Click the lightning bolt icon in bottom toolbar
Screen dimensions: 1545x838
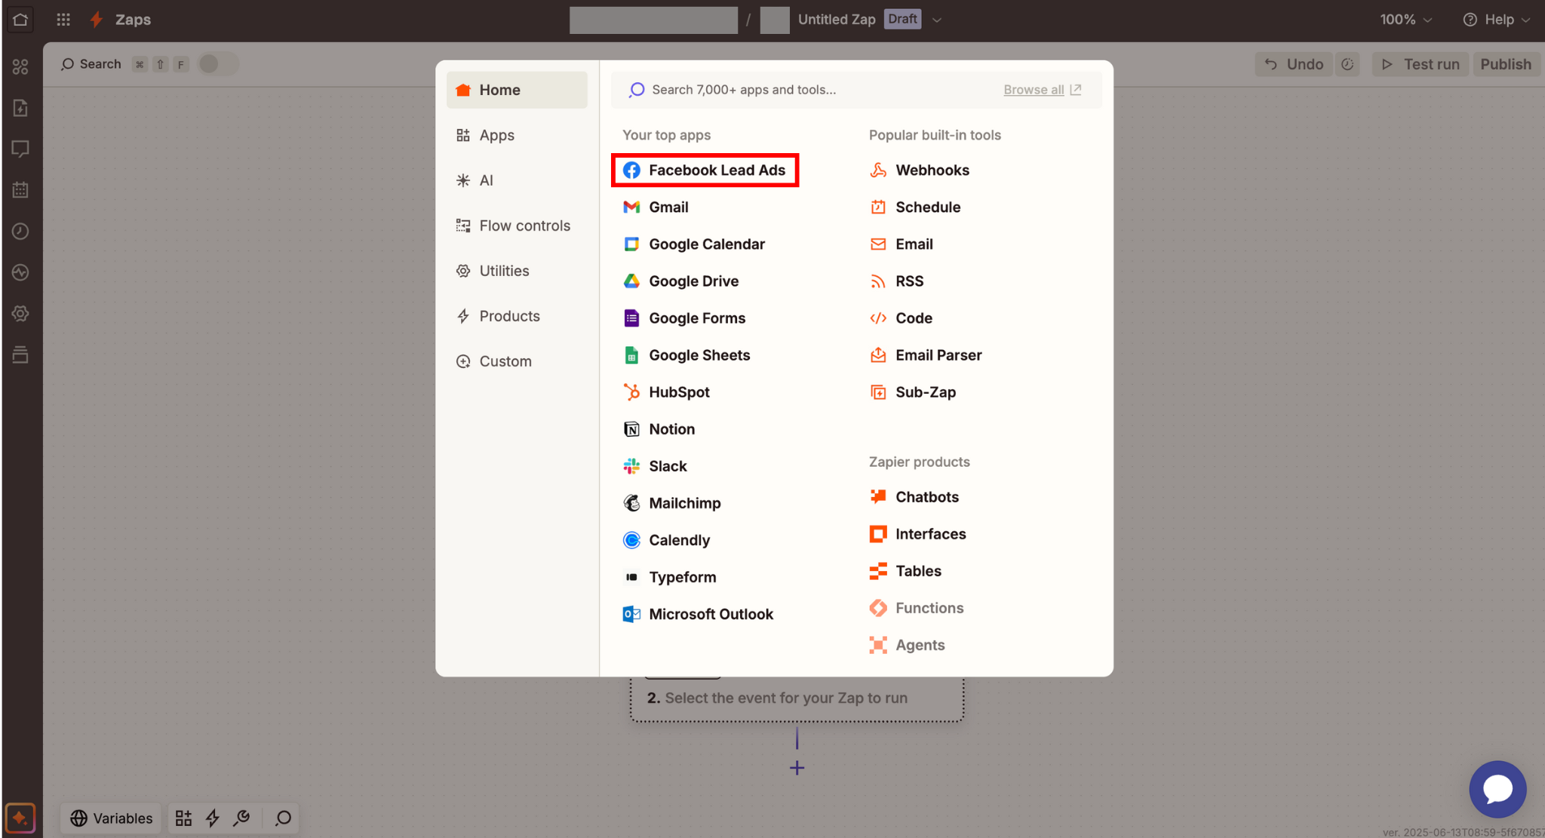click(x=213, y=818)
